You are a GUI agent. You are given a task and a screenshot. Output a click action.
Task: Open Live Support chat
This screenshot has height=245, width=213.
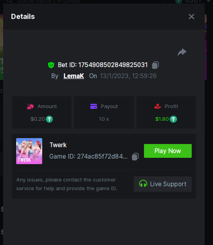[x=163, y=184]
